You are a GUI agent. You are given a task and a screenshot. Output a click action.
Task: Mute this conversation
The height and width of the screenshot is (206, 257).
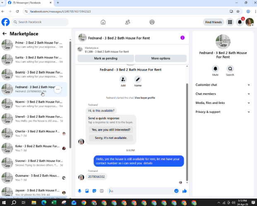point(215,69)
